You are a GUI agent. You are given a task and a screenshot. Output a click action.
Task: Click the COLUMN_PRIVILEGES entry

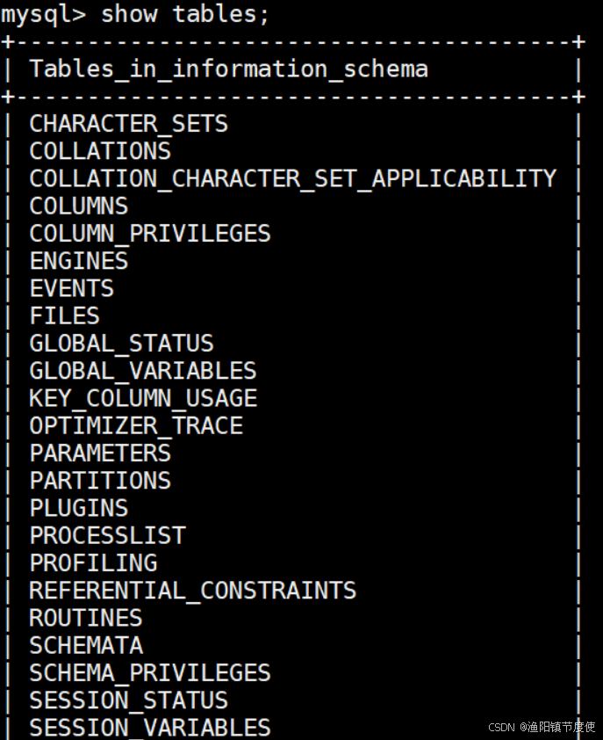[150, 234]
